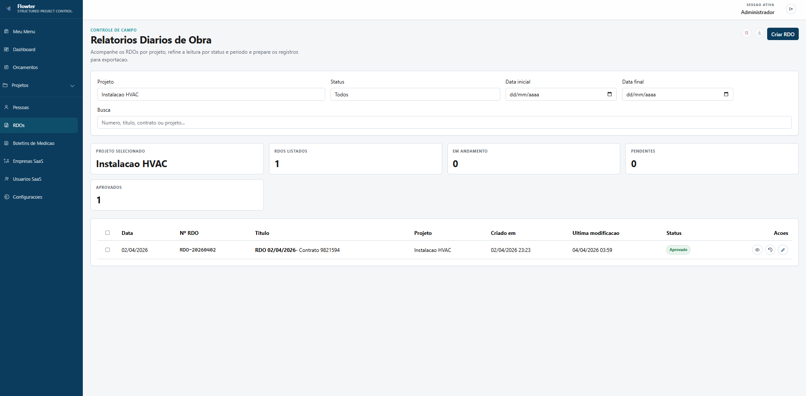
Task: Open the Status filter dropdown
Action: 415,94
